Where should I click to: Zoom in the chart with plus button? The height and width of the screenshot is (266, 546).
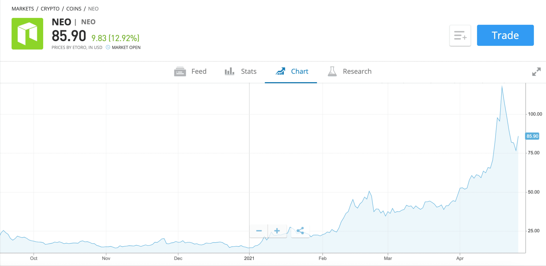(277, 231)
